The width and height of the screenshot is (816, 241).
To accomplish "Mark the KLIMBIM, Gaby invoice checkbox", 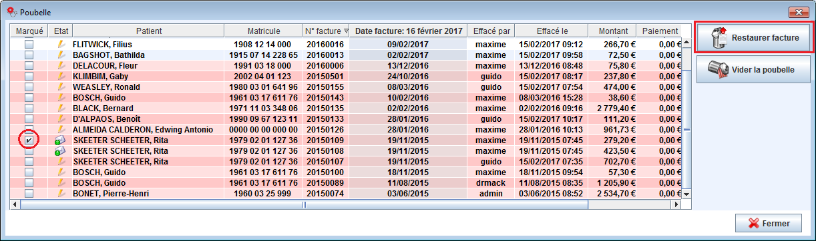I will tap(29, 76).
